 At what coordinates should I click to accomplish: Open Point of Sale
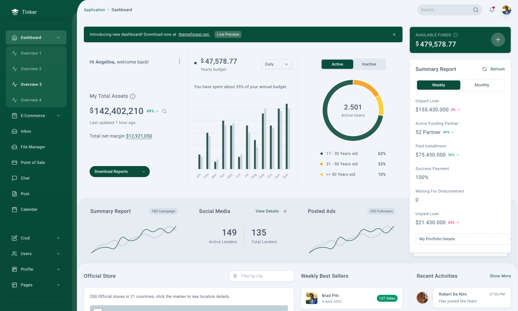[33, 162]
